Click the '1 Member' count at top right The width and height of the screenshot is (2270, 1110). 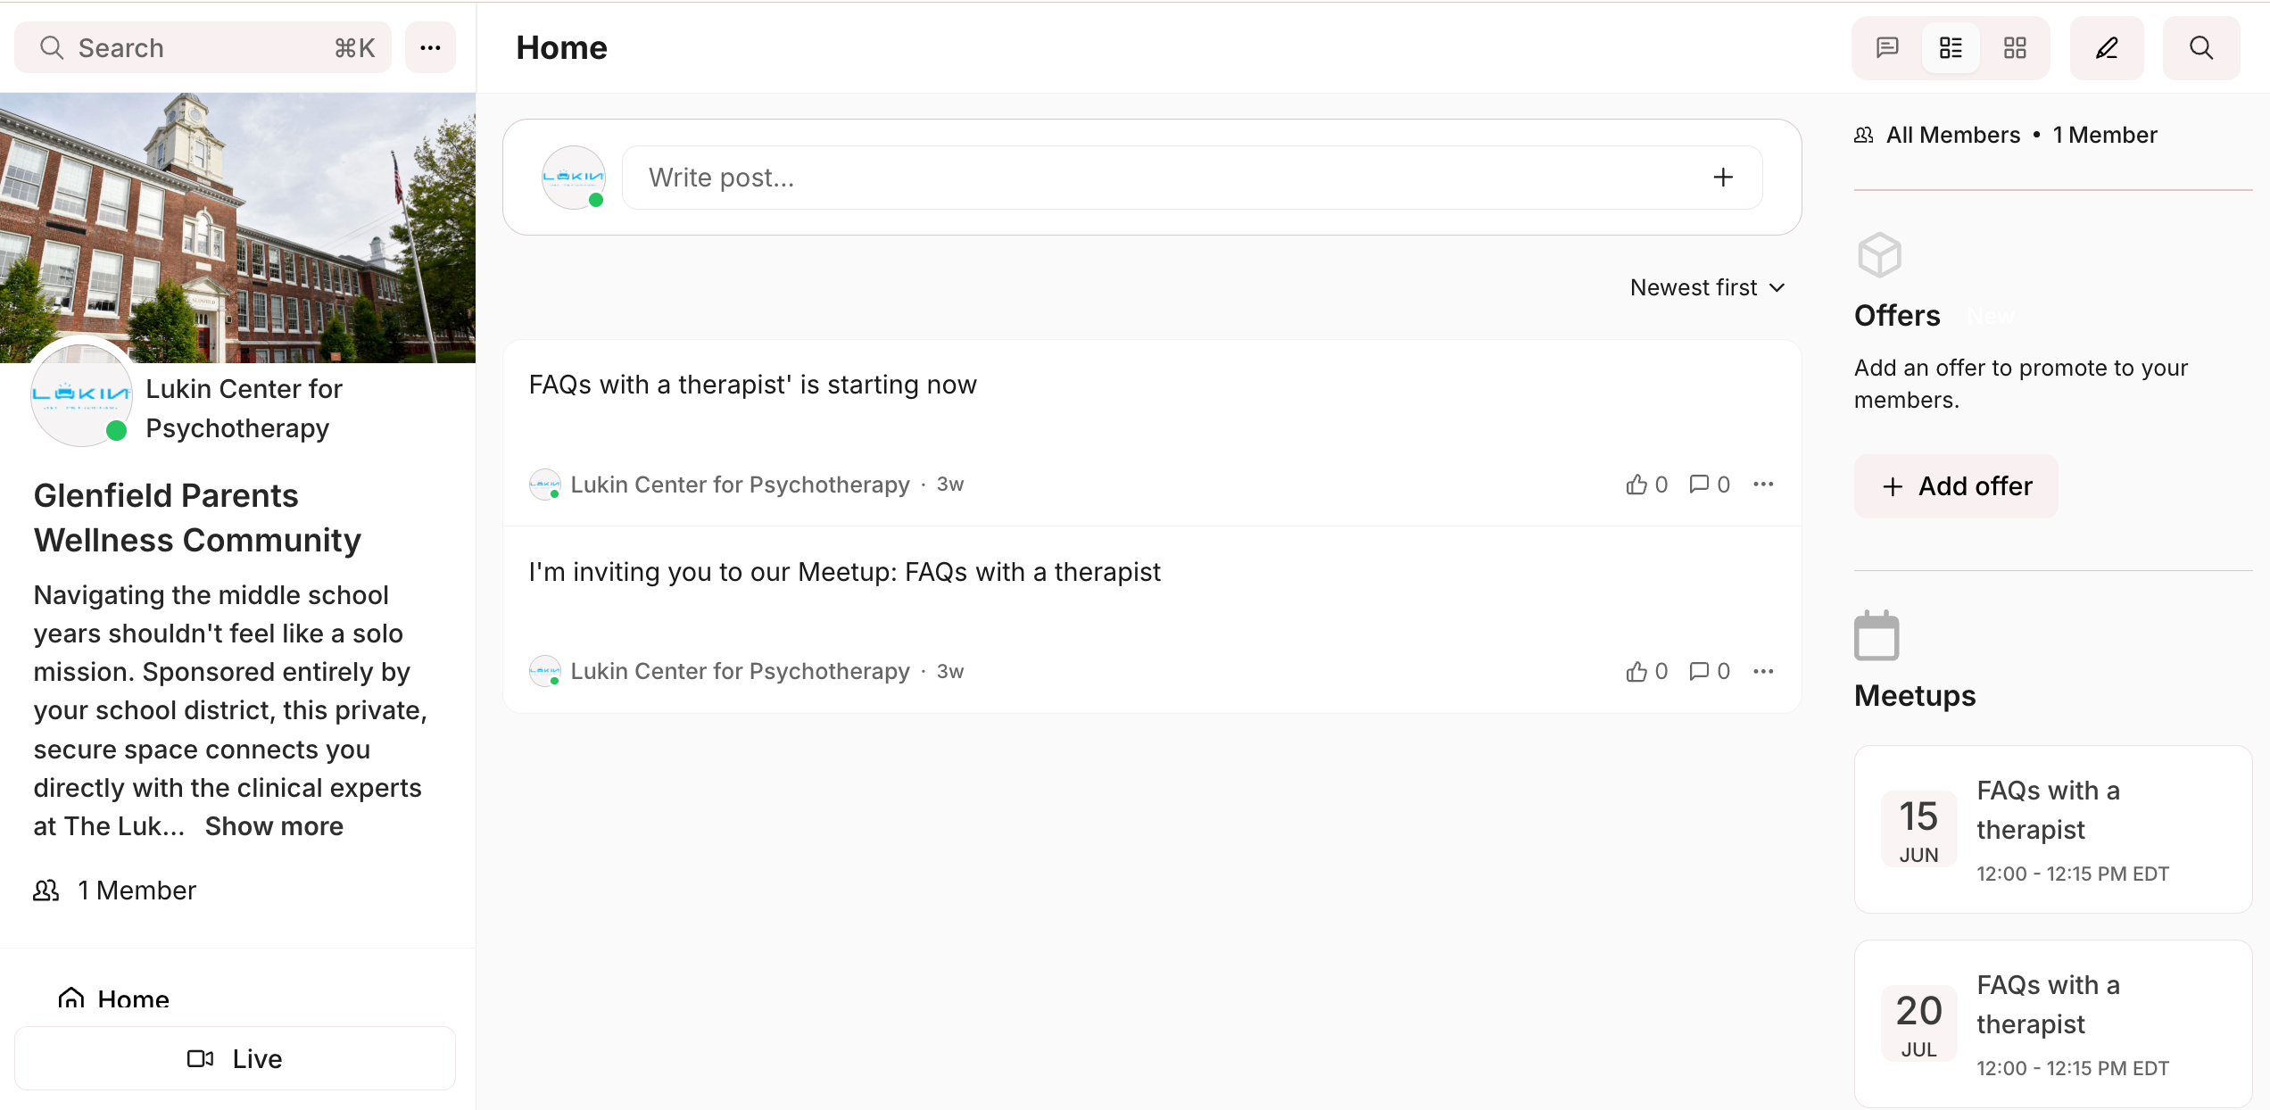2104,135
